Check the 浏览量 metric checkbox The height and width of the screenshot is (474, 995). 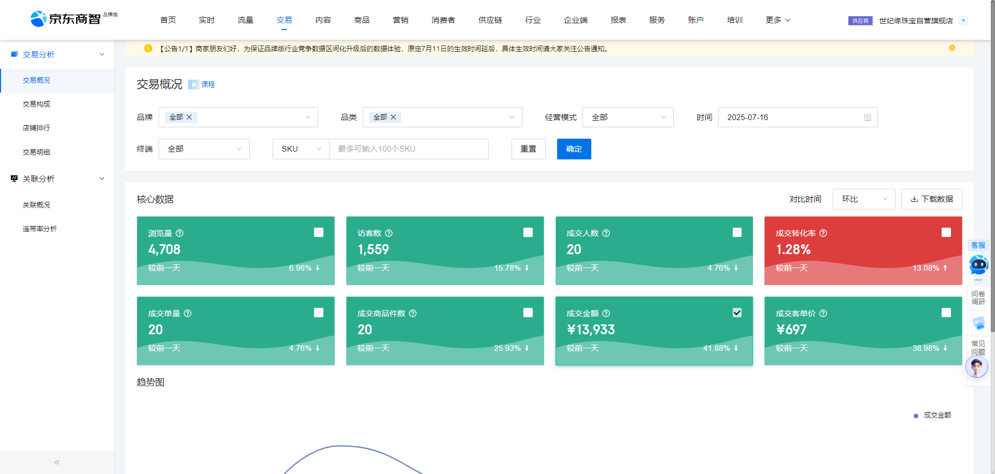[319, 232]
